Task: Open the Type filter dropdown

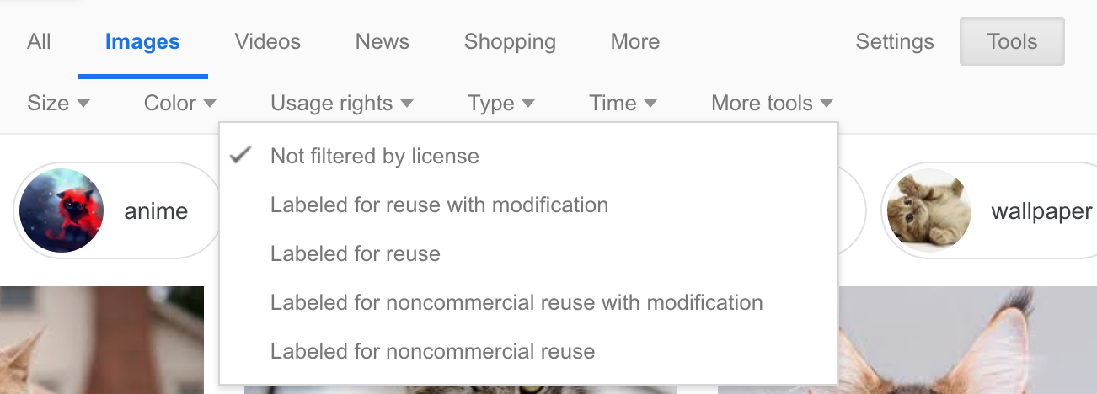Action: (x=500, y=104)
